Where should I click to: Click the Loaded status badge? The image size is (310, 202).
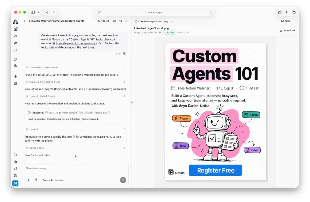(169, 33)
